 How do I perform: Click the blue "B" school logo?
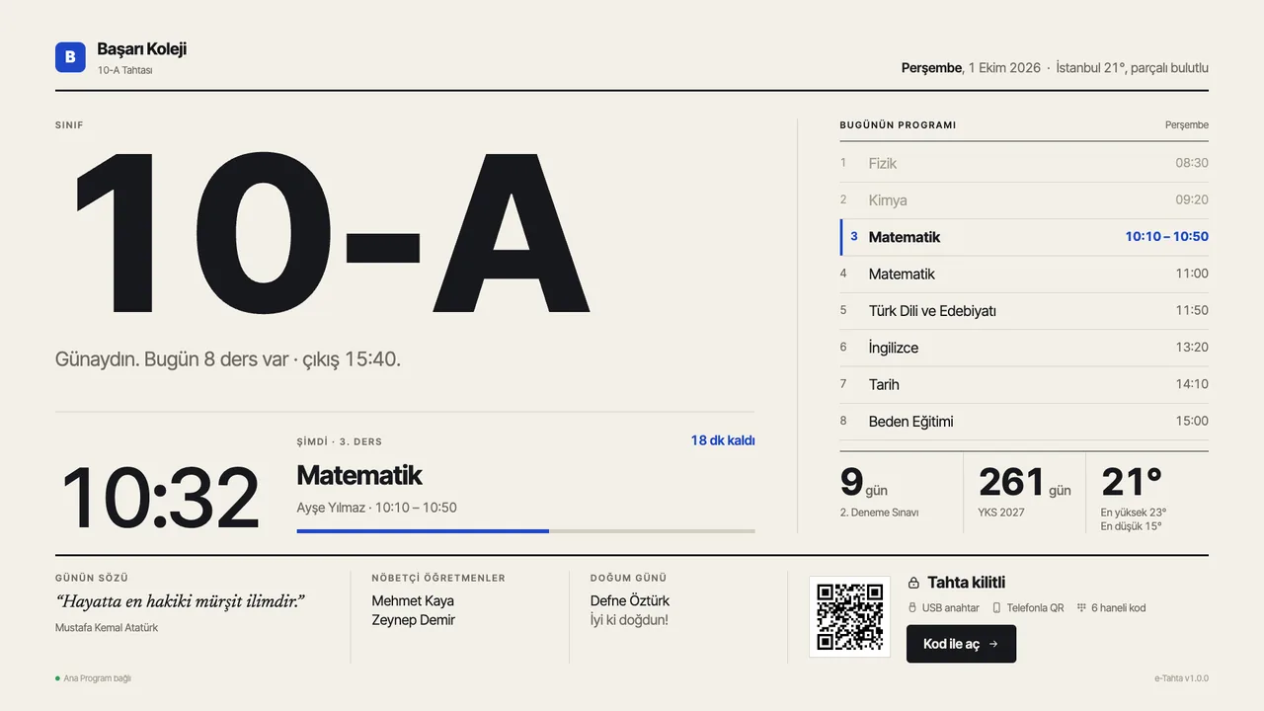coord(70,57)
